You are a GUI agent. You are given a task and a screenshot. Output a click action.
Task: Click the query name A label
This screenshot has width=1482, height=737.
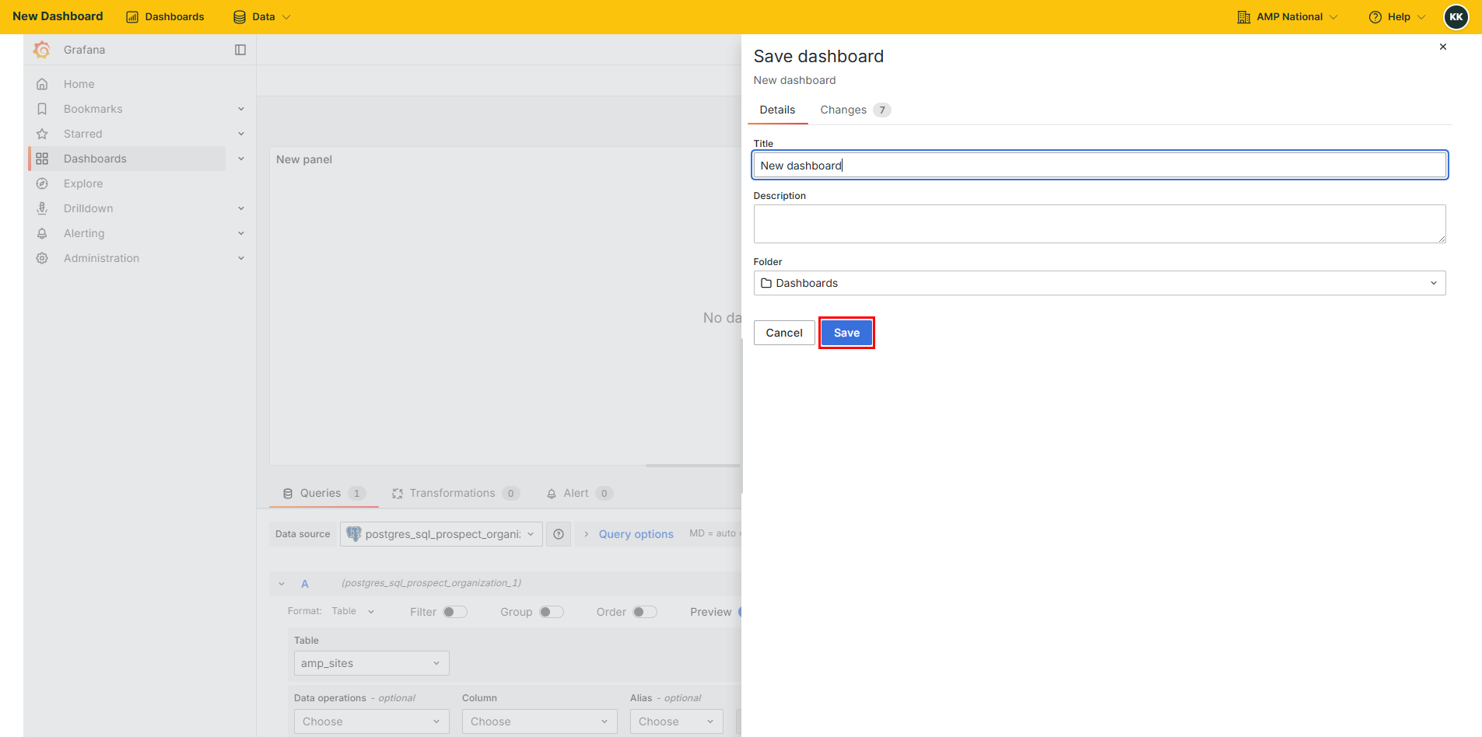click(305, 584)
